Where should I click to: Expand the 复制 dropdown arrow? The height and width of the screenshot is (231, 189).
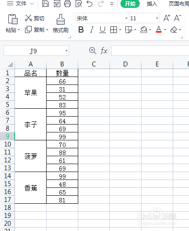[47, 30]
